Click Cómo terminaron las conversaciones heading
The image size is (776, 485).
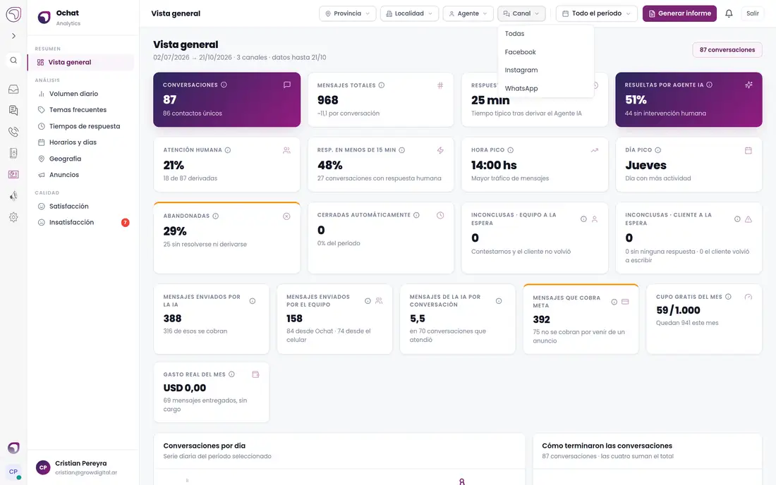(x=607, y=446)
